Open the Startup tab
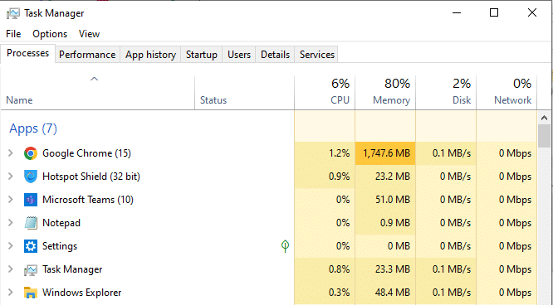 [x=202, y=55]
